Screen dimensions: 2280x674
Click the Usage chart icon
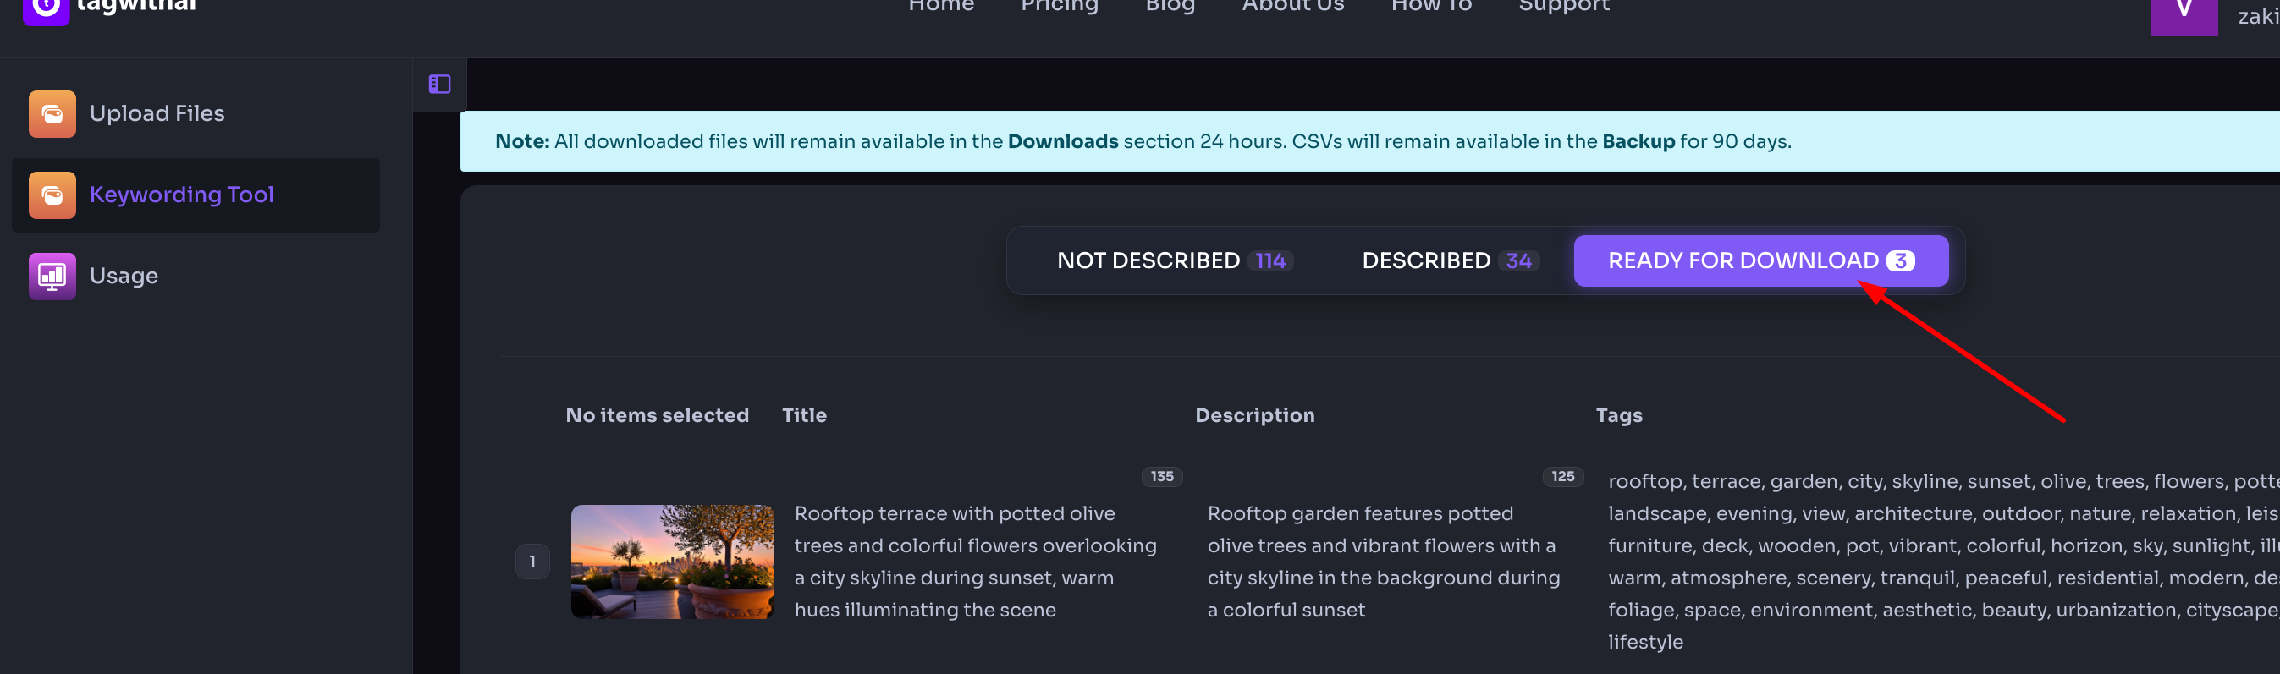click(52, 277)
